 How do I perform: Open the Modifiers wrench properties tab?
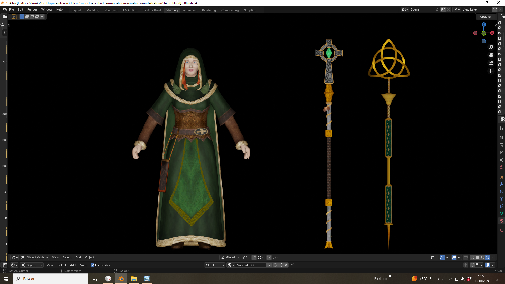click(x=502, y=184)
